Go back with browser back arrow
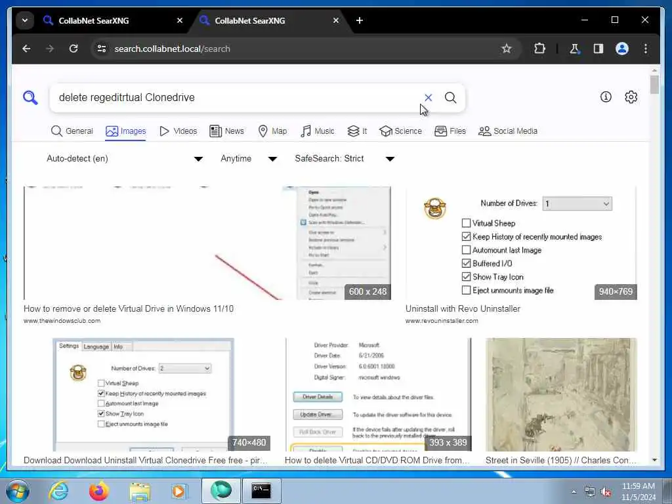 pos(26,49)
